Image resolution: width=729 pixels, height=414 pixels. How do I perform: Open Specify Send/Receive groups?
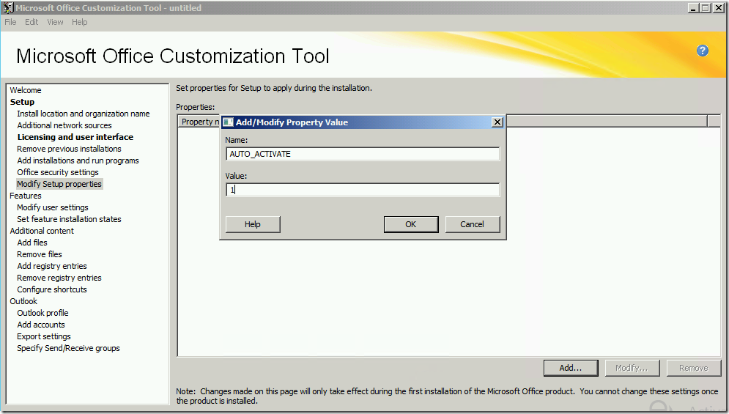68,348
